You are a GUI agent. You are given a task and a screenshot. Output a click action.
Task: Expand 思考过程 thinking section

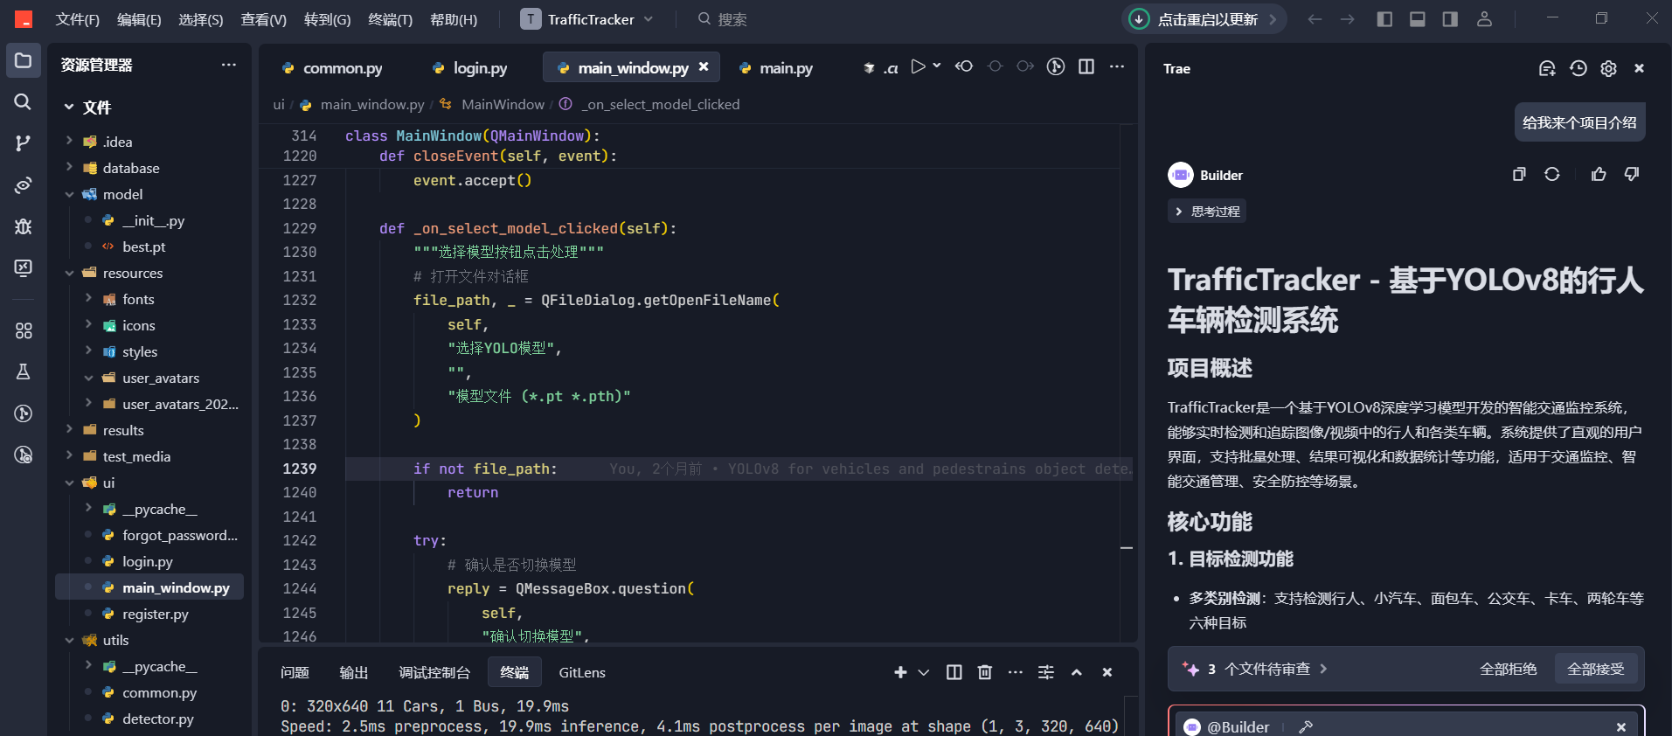click(x=1207, y=212)
